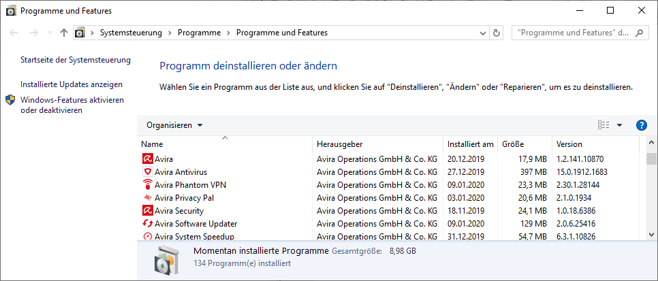Sort by the Herausgeber column header
Viewport: 658px width, 281px height.
tap(377, 144)
